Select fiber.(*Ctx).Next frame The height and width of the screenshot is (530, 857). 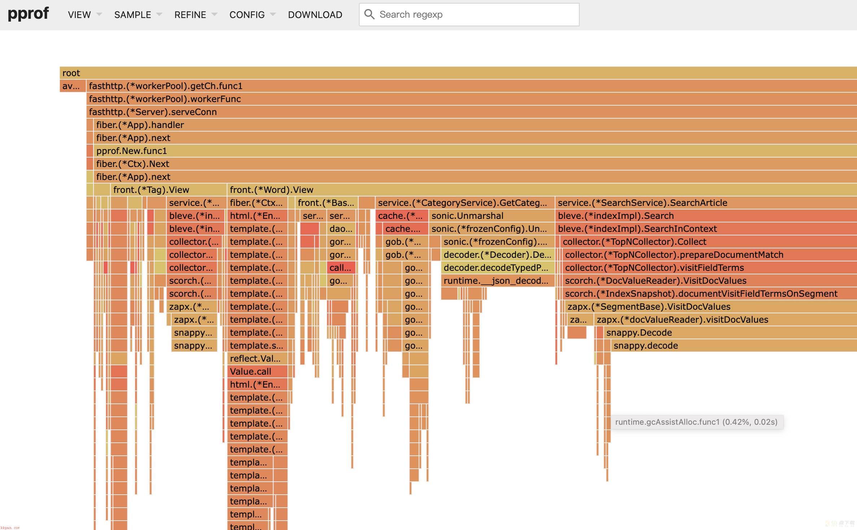point(475,164)
